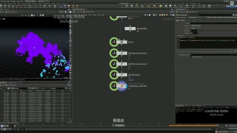Click the orange cached region on the timeline
The height and width of the screenshot is (133, 237).
point(194,125)
